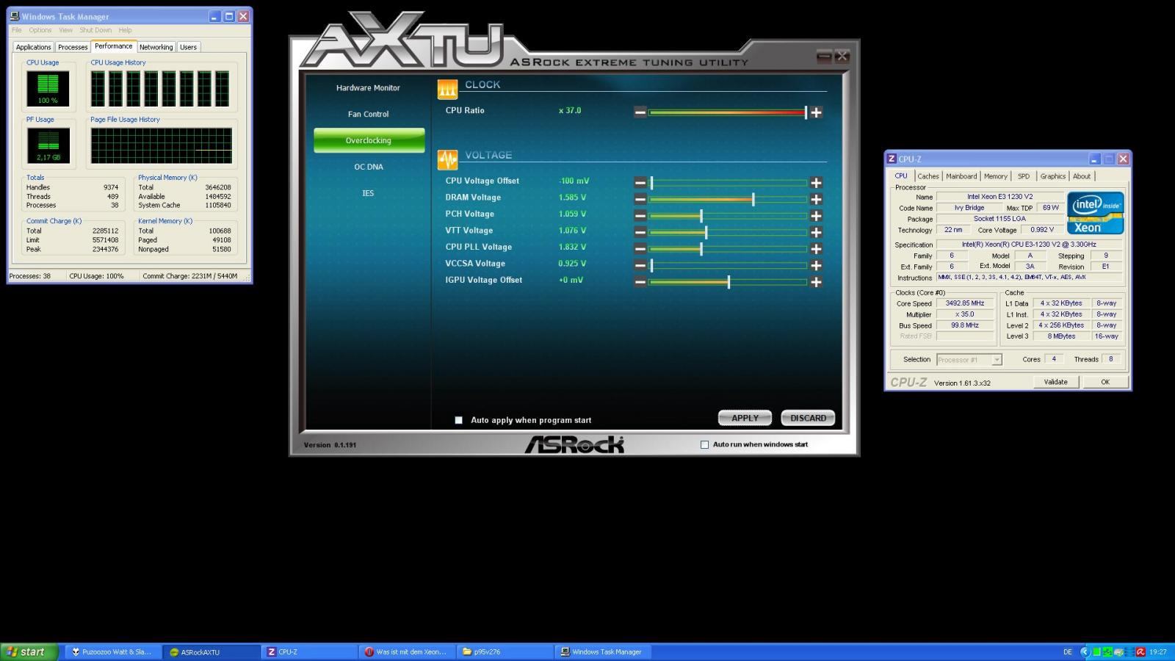Viewport: 1175px width, 661px height.
Task: Click the IGPU Voltage Offset slider handle
Action: point(728,282)
